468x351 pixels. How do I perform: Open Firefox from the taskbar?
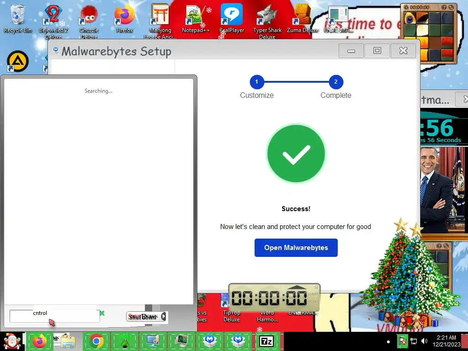pyautogui.click(x=40, y=341)
